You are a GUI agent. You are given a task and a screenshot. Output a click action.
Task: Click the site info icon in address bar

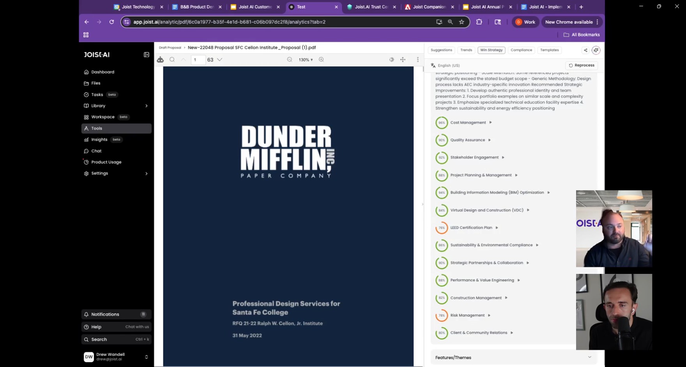click(127, 22)
